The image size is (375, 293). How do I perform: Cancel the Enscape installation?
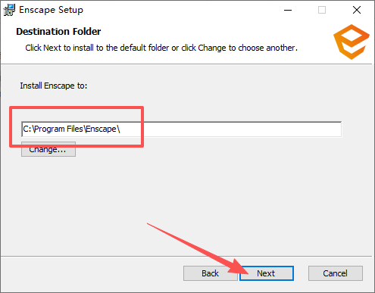tap(336, 273)
